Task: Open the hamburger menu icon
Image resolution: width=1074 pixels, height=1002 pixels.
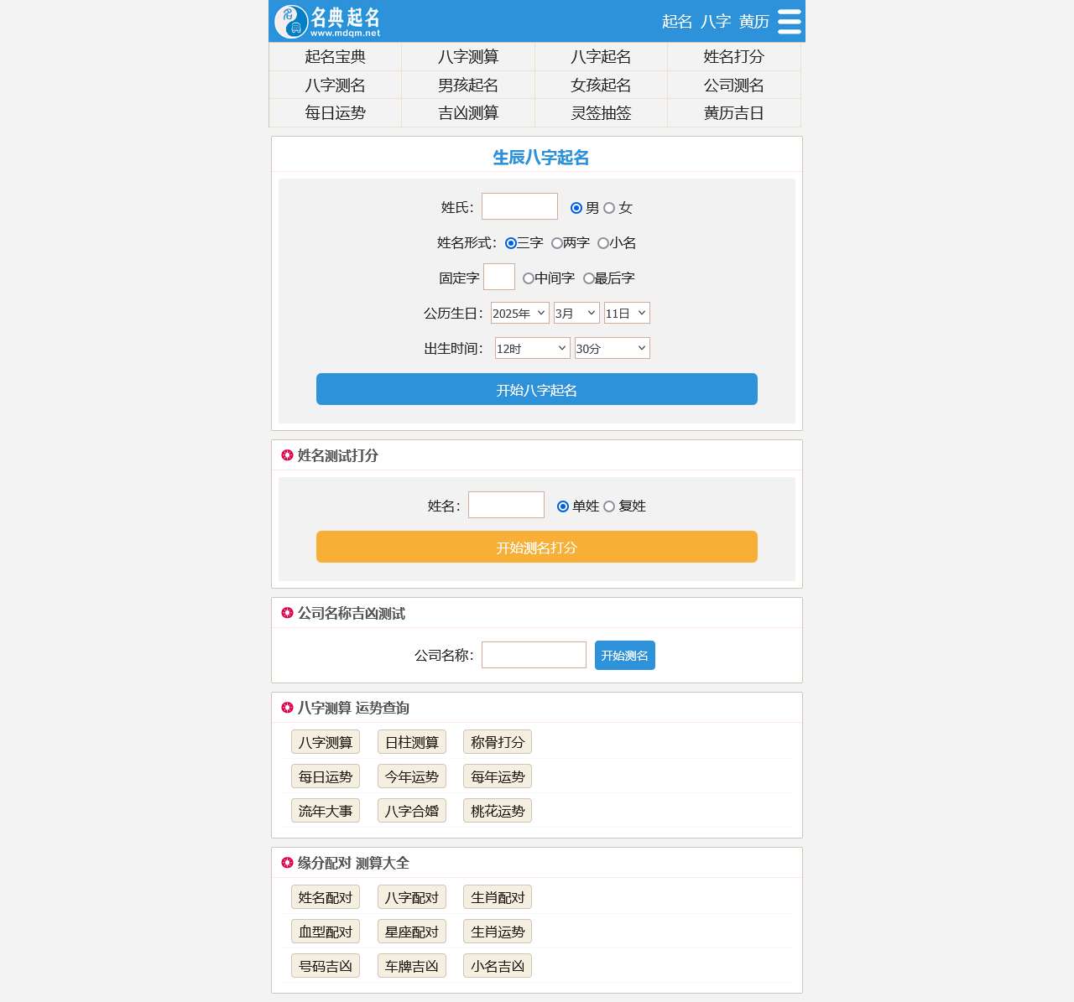Action: [x=789, y=21]
